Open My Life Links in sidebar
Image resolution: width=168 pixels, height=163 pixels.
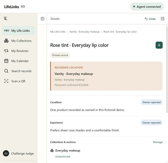click(18, 30)
